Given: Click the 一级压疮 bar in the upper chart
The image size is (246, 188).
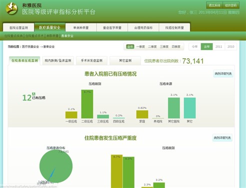Looking at the screenshot, I should [x=71, y=115].
